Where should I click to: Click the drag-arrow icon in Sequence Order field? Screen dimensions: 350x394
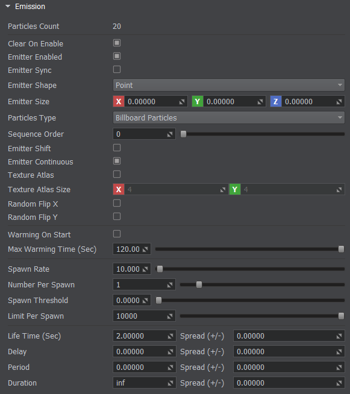(170, 134)
